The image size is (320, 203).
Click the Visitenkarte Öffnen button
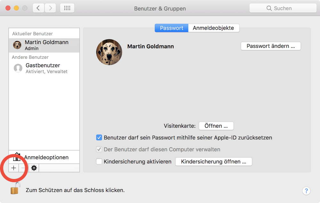pos(216,126)
